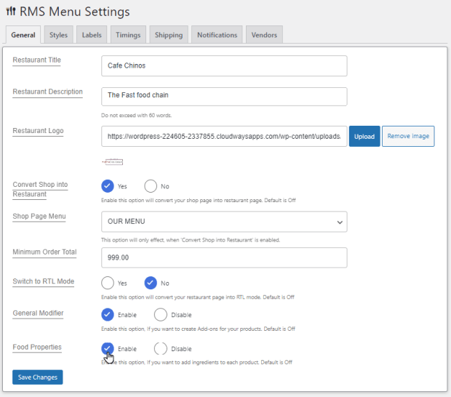Click the Minimum Order Total field
This screenshot has width=451, height=397.
(x=224, y=257)
